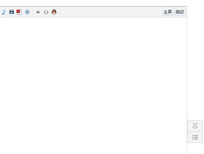This screenshot has width=204, height=154.
Task: Insert QQ contact via penguin button
Action: tap(54, 12)
